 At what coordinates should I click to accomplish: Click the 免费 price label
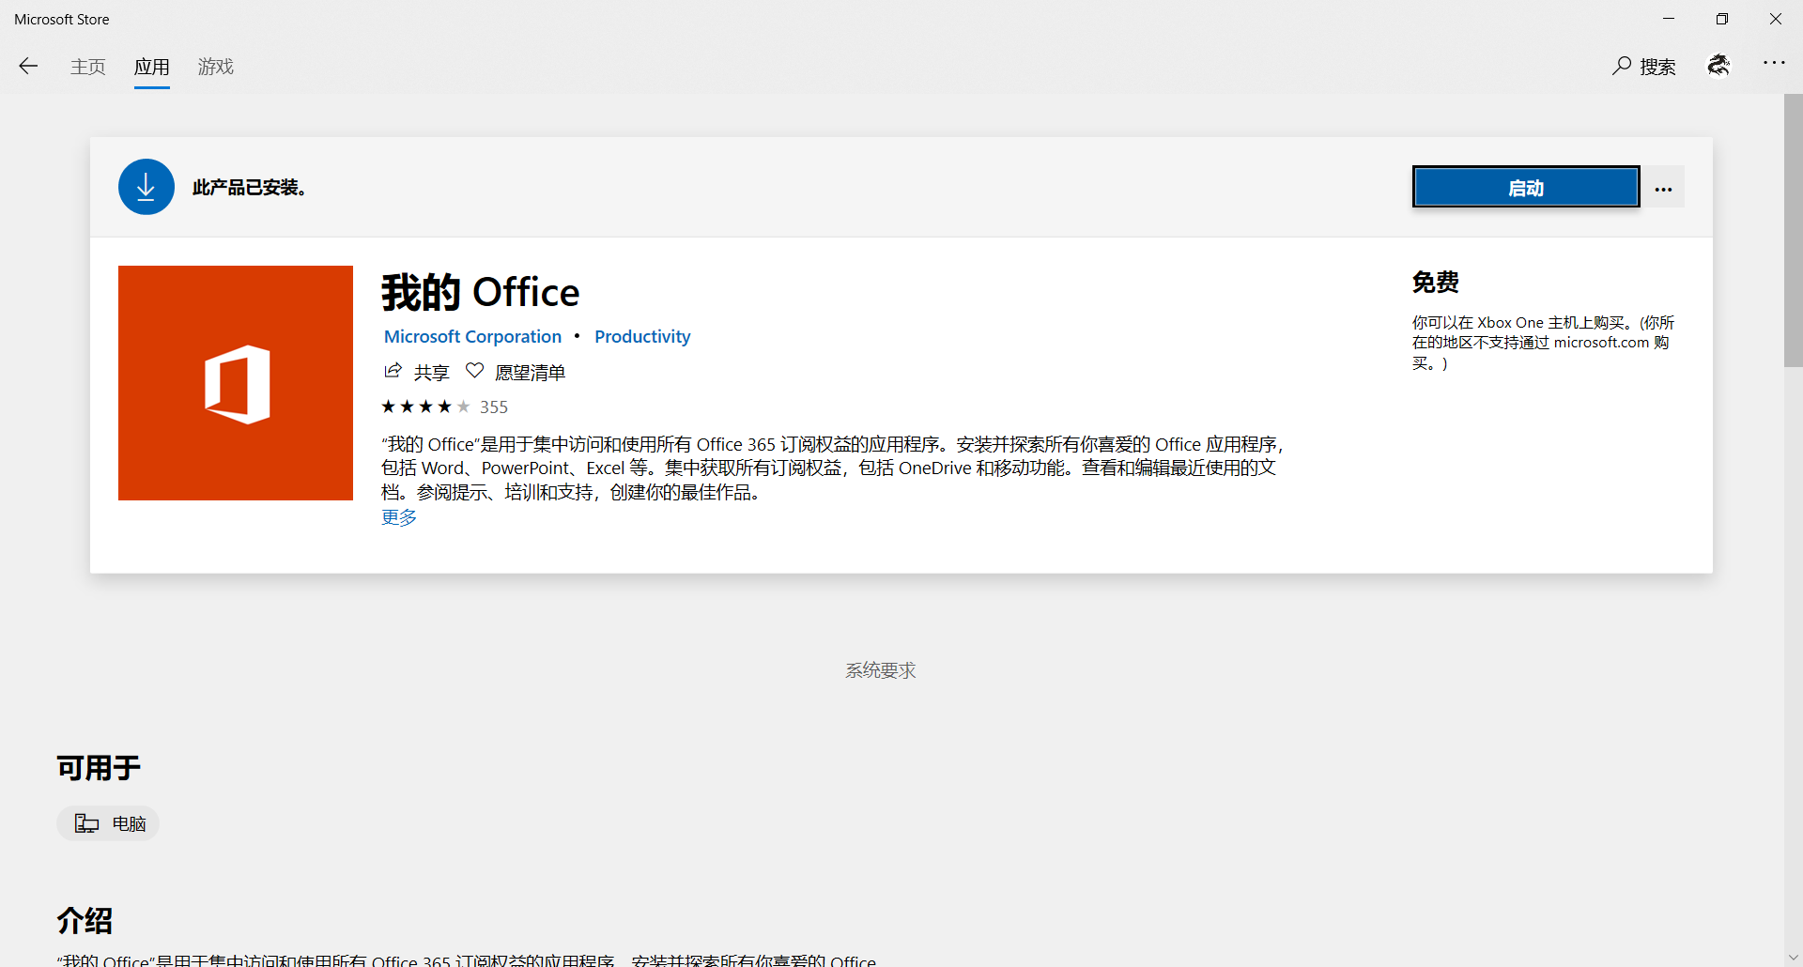1436,282
